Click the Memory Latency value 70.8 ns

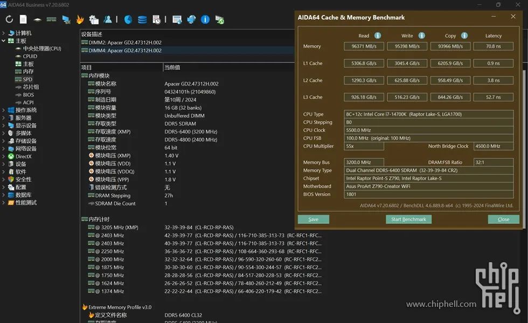[x=494, y=46]
